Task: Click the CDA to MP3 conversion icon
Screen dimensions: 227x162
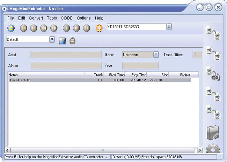Action: (213, 54)
